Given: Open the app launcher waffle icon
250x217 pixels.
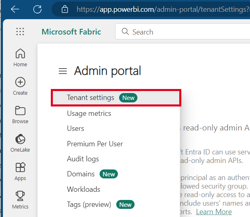Looking at the screenshot, I should [20, 32].
